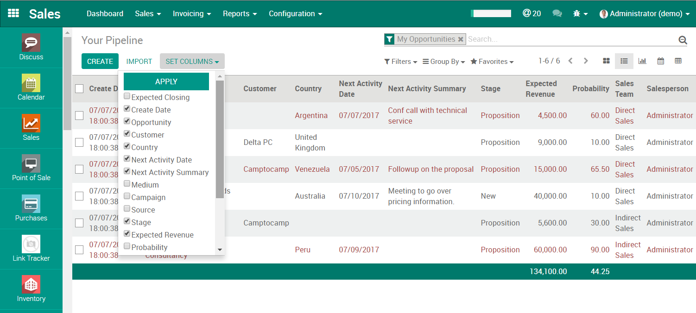Click the CREATE button

click(x=100, y=61)
